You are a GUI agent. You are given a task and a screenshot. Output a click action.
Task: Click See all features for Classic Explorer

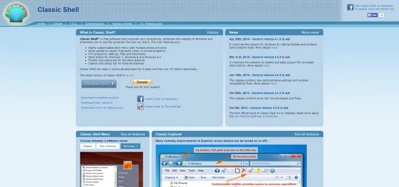307,134
